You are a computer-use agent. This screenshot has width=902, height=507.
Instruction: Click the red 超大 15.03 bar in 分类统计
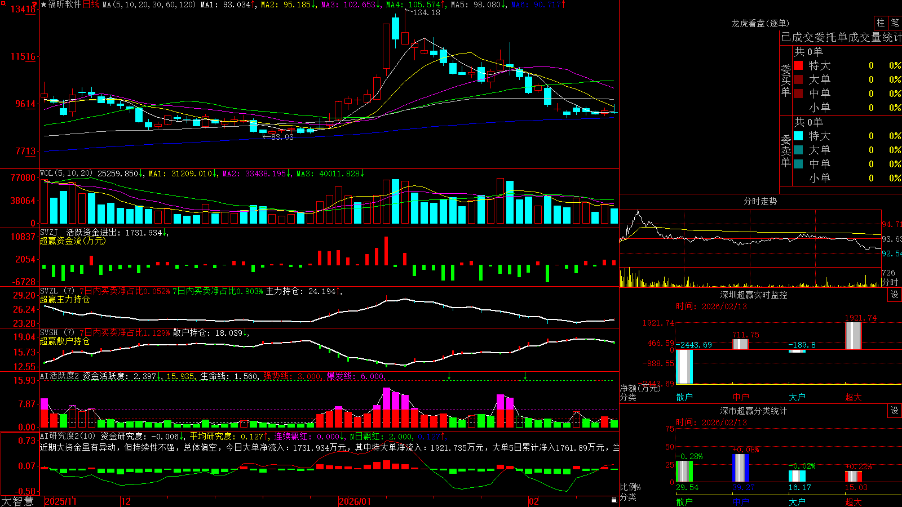tap(854, 477)
